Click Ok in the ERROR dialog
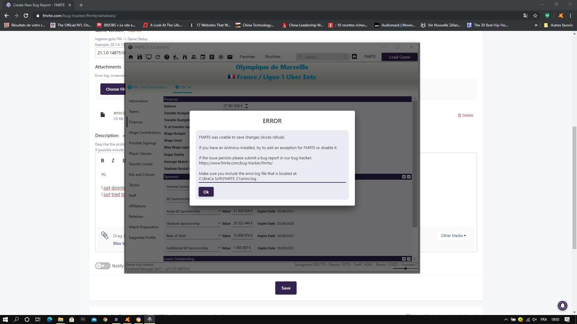This screenshot has width=577, height=324. (206, 192)
